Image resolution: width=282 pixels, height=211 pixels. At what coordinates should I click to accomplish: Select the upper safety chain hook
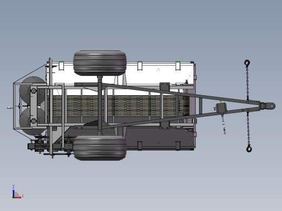click(247, 63)
